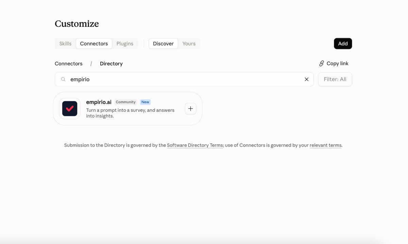Image resolution: width=408 pixels, height=244 pixels.
Task: Click the magnifier search icon
Action: (63, 79)
